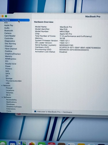Open Maps from the Dock
This screenshot has width=108, height=145.
(22, 143)
